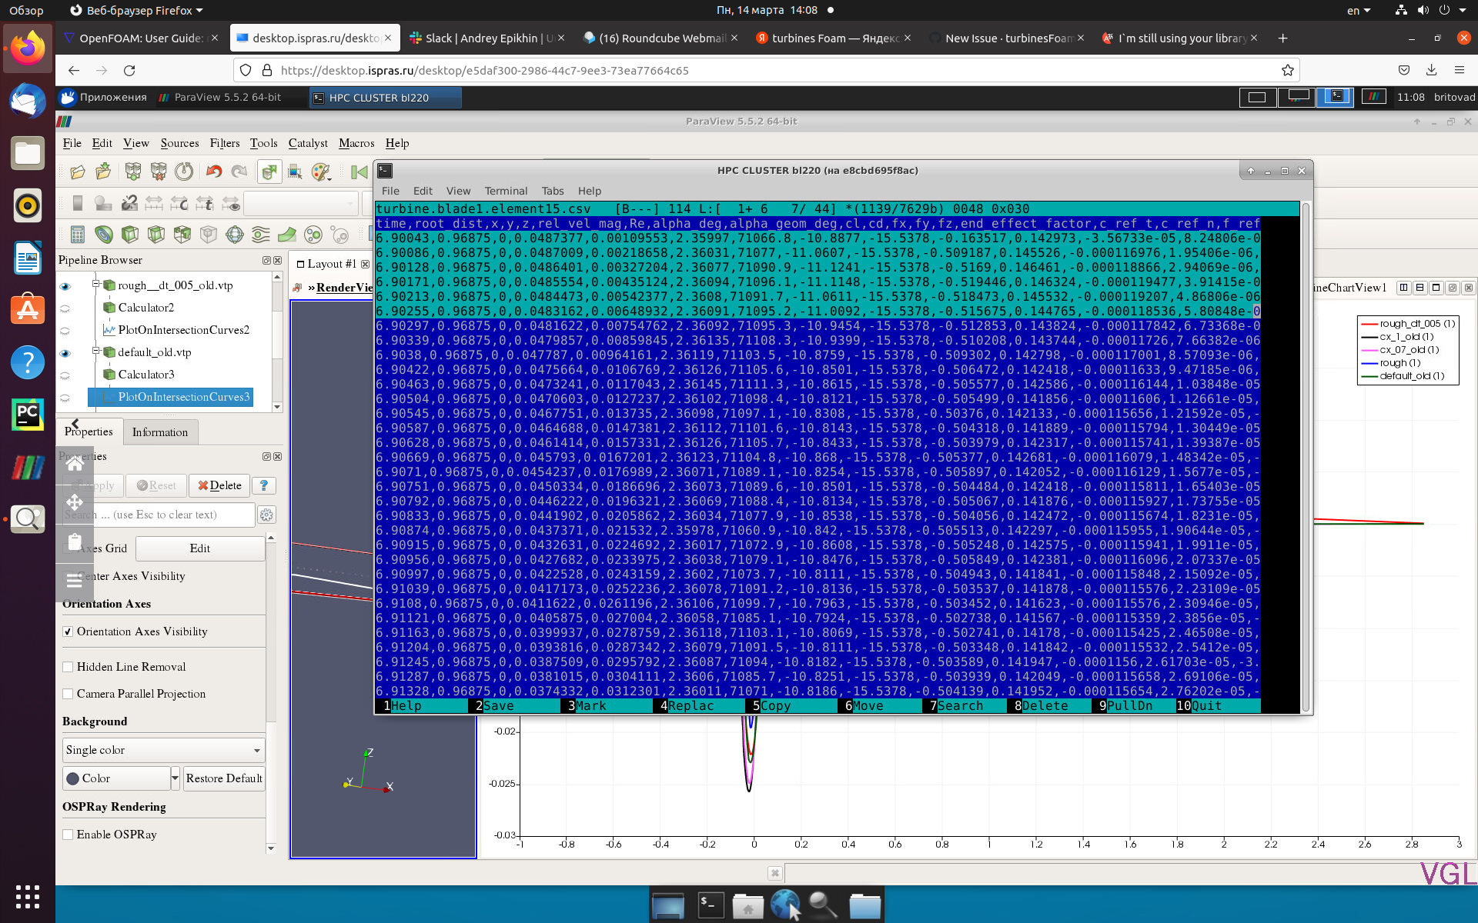Click the Restore Default background button
The width and height of the screenshot is (1478, 923).
click(224, 778)
